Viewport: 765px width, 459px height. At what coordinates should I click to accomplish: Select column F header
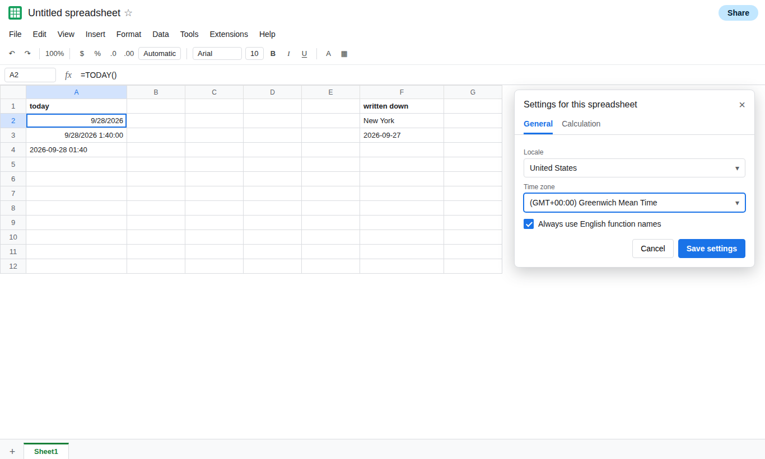(x=402, y=92)
